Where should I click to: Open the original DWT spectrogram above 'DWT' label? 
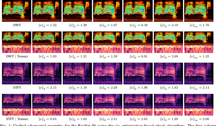pos(17,11)
